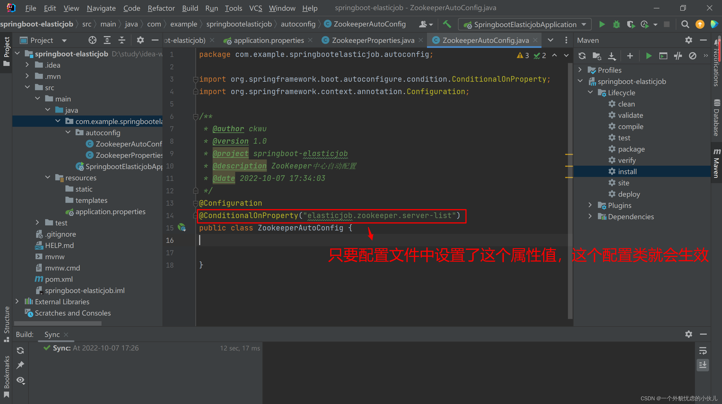The image size is (722, 404).
Task: Toggle skip tests mode icon in Maven
Action: (693, 56)
